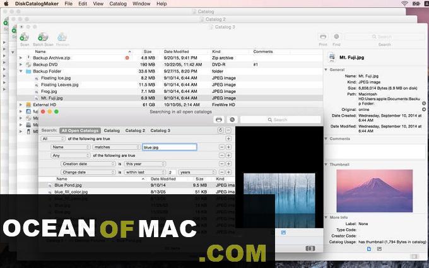Select the Catalog 3 search scope
The height and width of the screenshot is (268, 429).
tap(160, 131)
